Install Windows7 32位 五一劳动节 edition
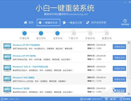 [x=119, y=68]
